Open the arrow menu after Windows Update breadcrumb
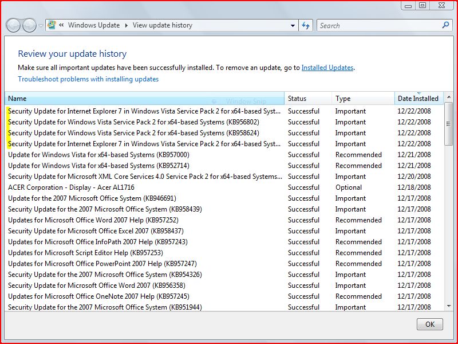The width and height of the screenshot is (458, 344). pyautogui.click(x=126, y=25)
